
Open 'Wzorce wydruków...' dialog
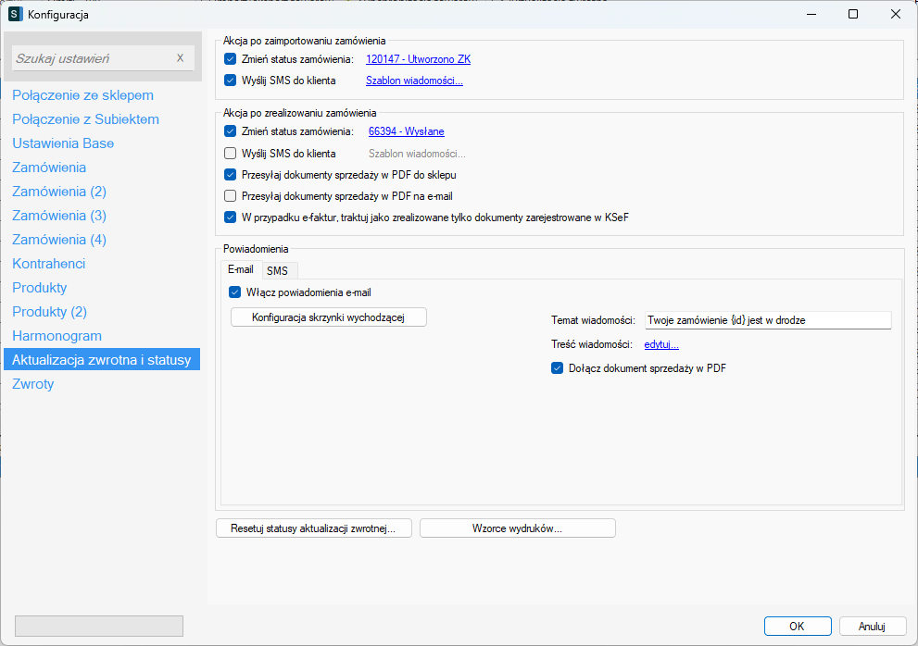tap(517, 528)
